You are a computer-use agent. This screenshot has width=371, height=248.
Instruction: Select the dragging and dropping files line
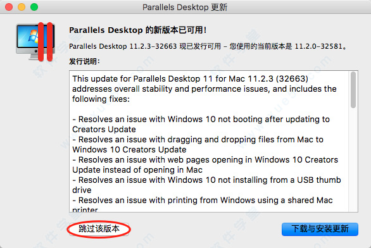(x=198, y=144)
